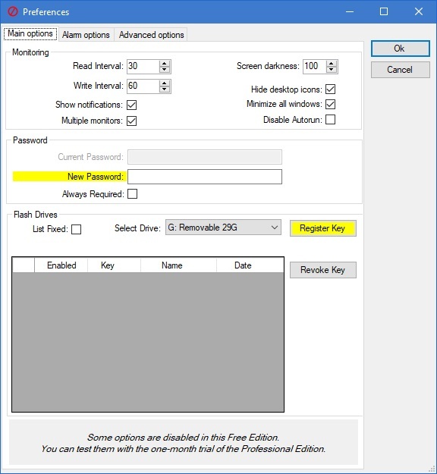Image resolution: width=437 pixels, height=474 pixels.
Task: Decrease the Read Interval value
Action: tap(164, 70)
